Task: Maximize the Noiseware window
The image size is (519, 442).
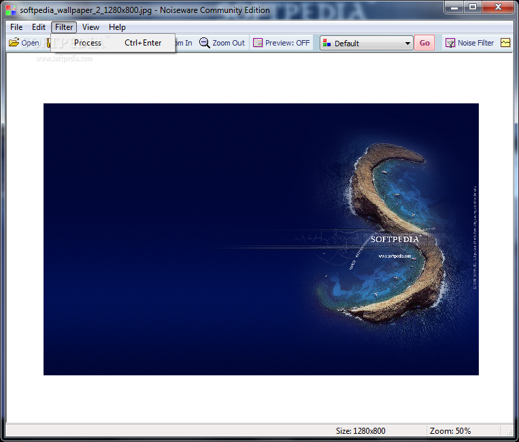Action: 473,7
